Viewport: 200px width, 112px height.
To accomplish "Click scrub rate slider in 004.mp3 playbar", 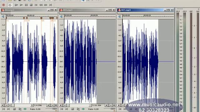I will 51,109.
